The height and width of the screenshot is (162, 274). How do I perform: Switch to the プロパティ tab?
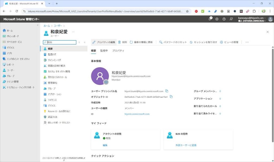(x=118, y=51)
